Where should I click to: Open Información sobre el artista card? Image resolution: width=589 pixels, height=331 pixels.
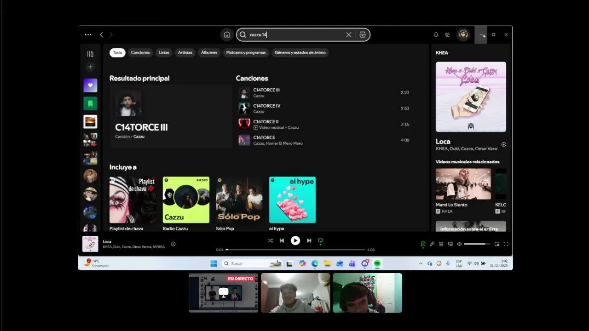471,226
